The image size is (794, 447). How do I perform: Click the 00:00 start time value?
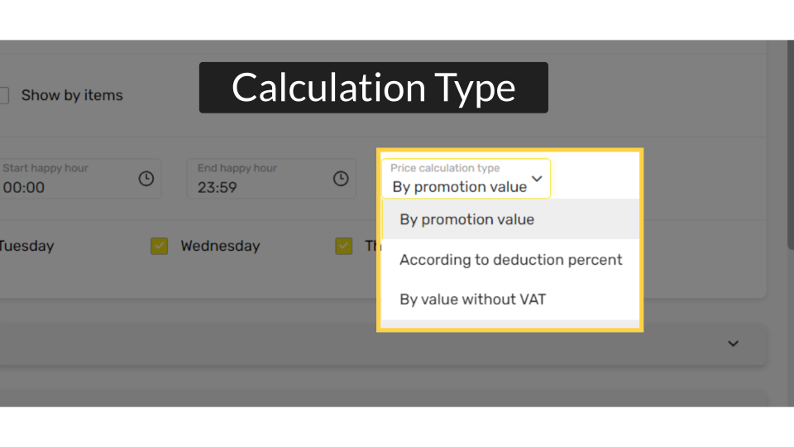23,188
